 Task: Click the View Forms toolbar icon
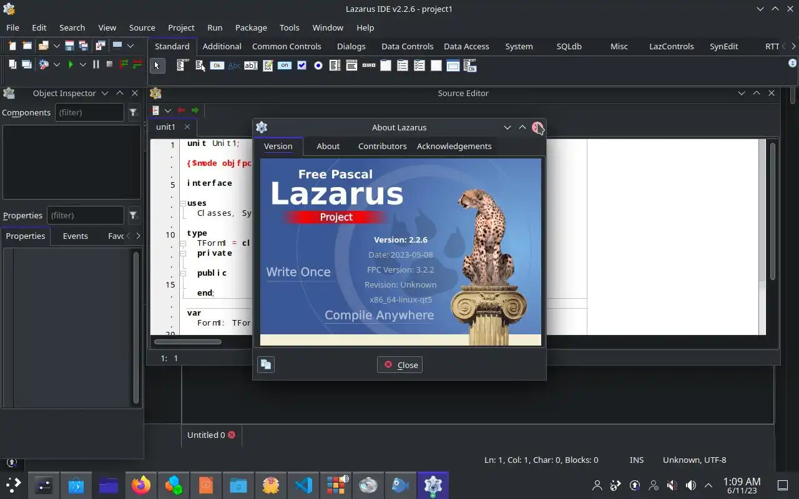(27, 64)
